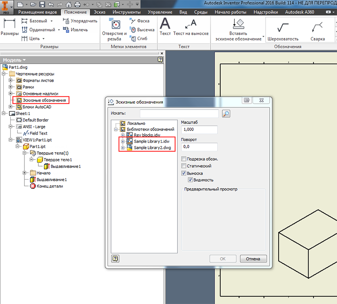
Task: Select the Ordinate (Ординатный) dimension tool
Action: pyautogui.click(x=38, y=30)
